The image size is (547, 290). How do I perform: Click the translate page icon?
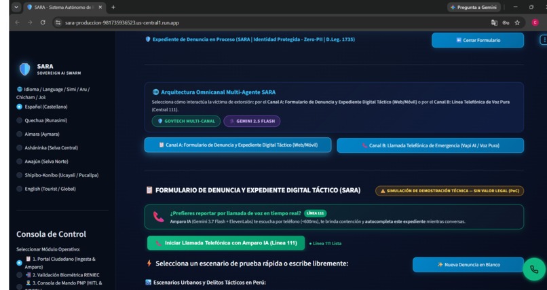click(494, 22)
